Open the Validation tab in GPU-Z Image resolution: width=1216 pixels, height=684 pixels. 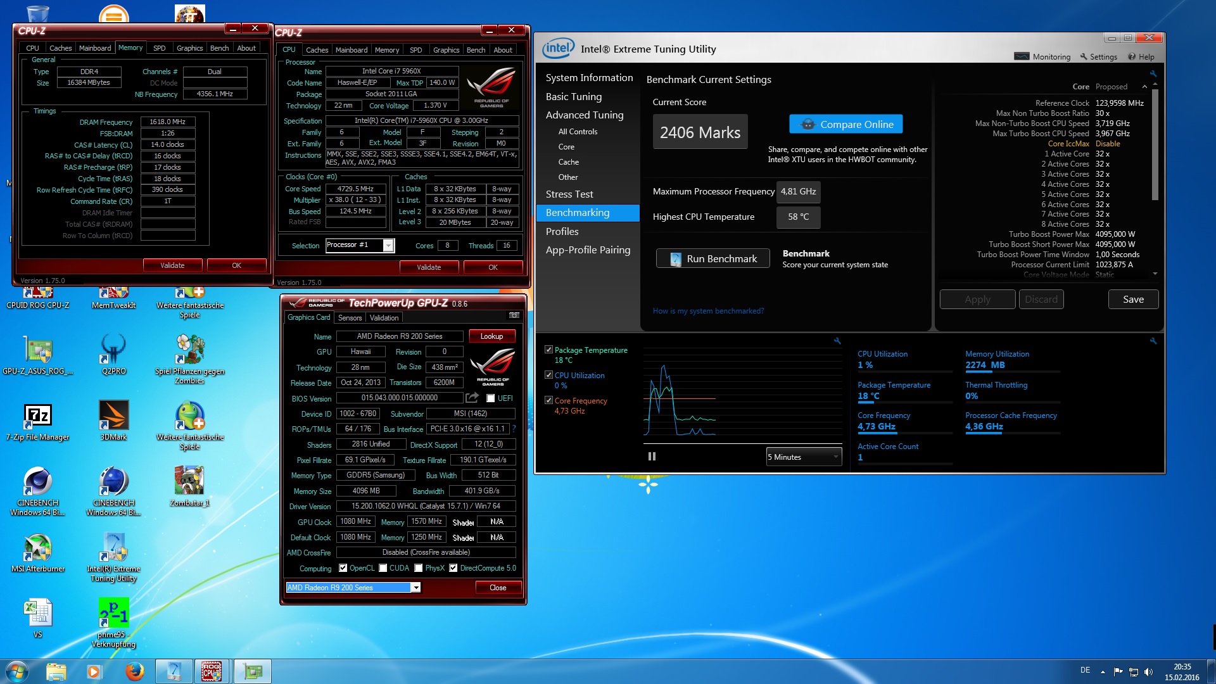tap(384, 318)
